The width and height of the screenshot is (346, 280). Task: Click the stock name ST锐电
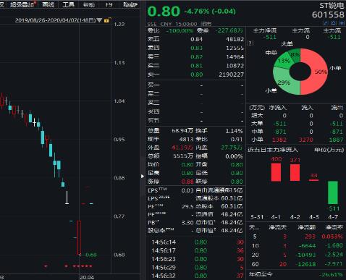[332, 6]
